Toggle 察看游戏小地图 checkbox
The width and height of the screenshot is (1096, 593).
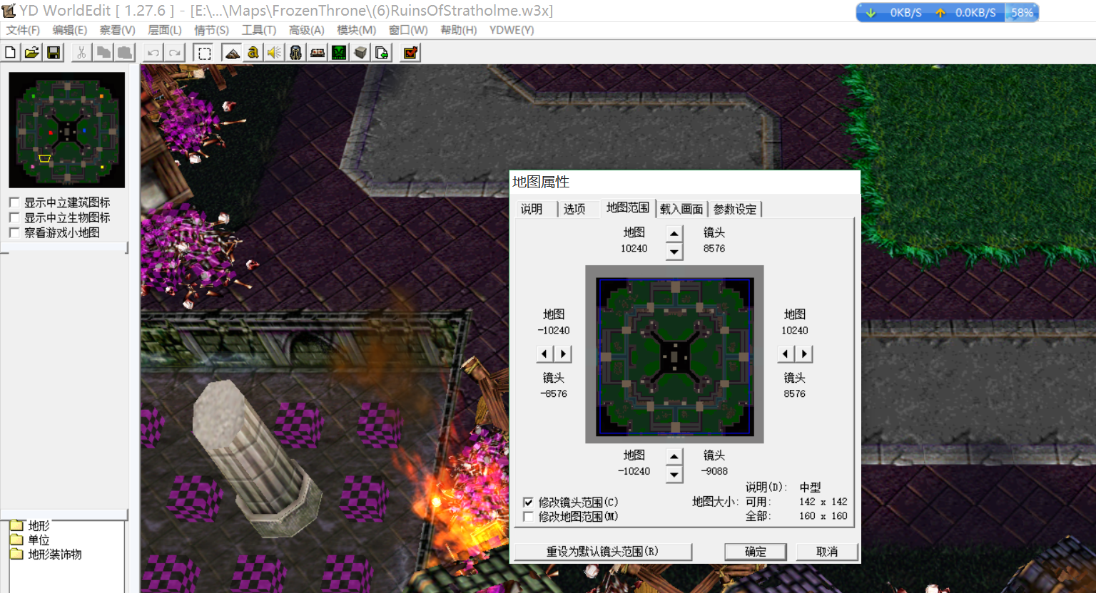click(14, 232)
